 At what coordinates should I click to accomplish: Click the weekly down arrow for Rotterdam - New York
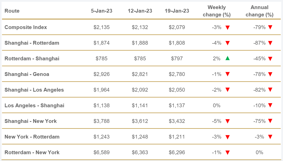pos(228,153)
